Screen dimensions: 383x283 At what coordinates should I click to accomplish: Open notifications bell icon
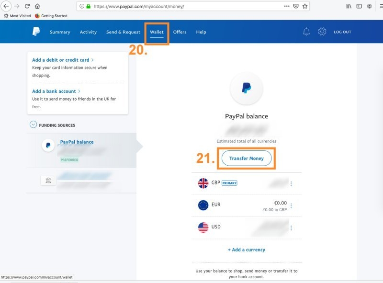306,32
